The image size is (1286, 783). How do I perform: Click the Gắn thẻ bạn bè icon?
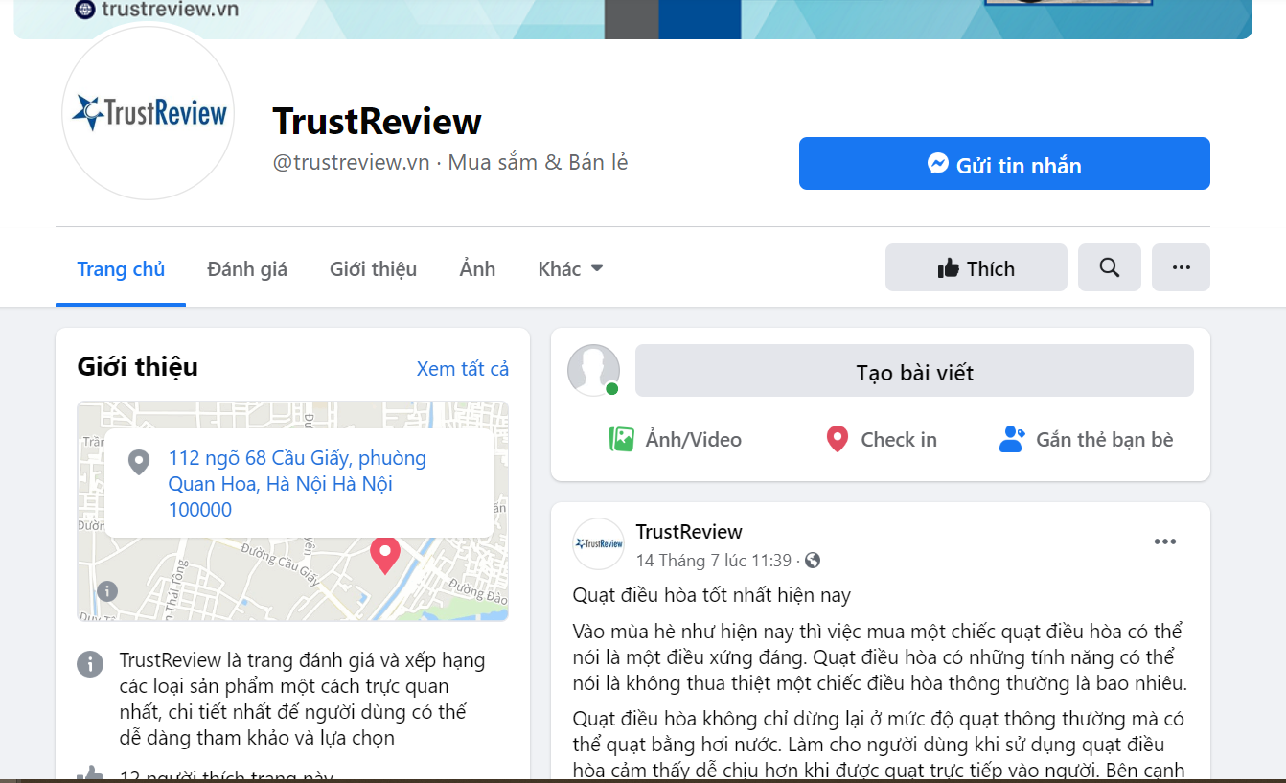click(x=1012, y=439)
